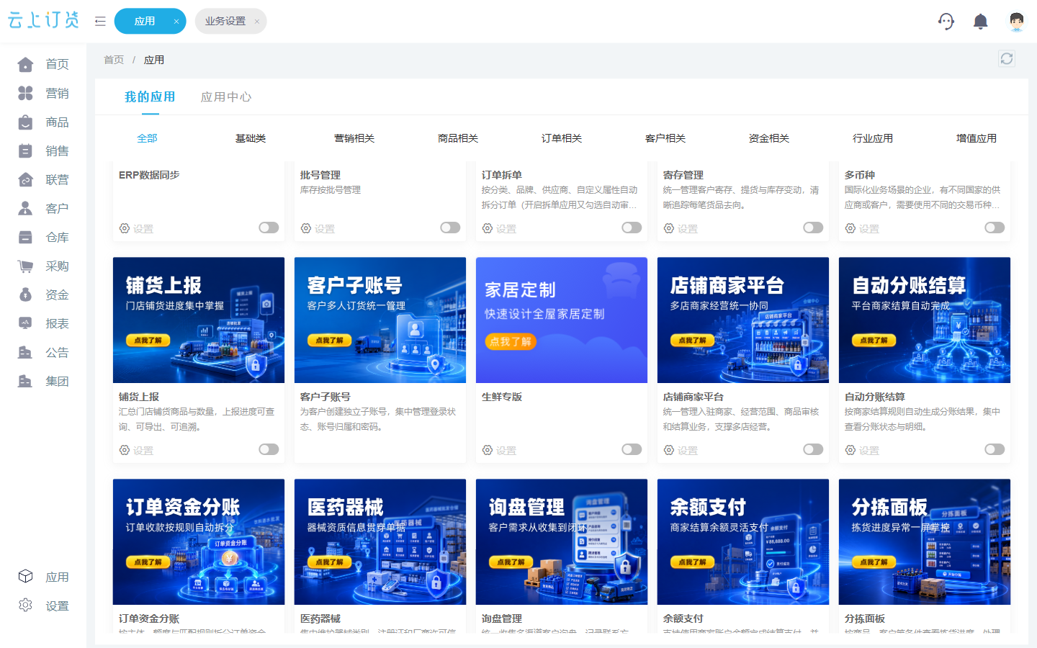1037x648 pixels.
Task: Open the 余额支付 banner thumbnail
Action: [x=743, y=541]
